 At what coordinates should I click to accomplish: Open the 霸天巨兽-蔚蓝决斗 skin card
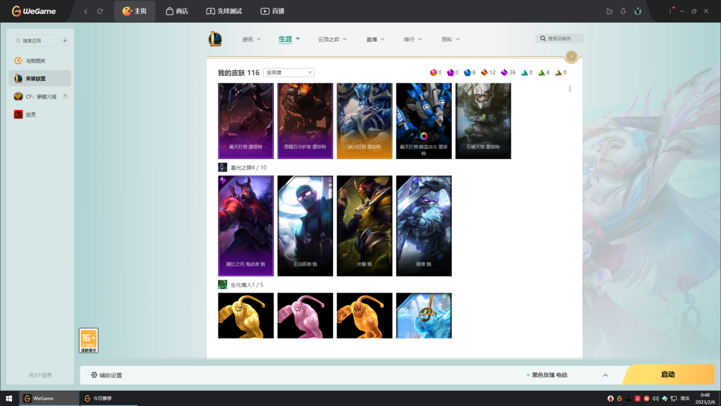pos(423,121)
